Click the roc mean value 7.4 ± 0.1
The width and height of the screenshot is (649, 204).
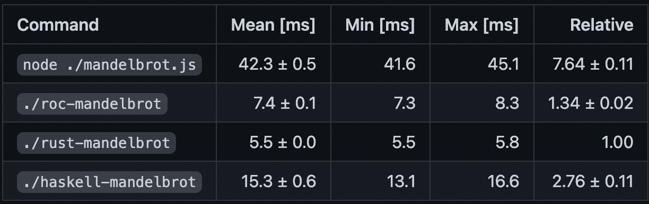pos(285,104)
